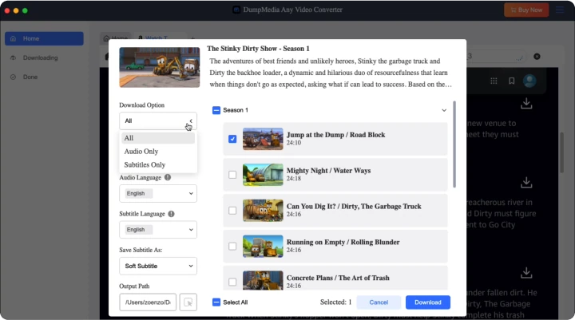
Task: Check Concrete Plans / The Art of Trash
Action: [232, 282]
